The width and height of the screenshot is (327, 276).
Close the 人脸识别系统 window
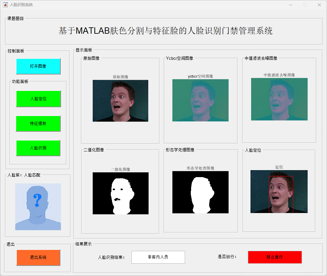[319, 5]
